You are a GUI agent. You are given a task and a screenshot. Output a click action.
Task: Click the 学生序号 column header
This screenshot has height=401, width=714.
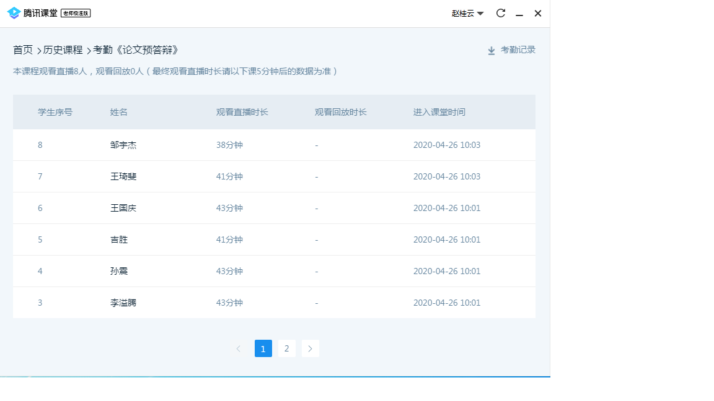(x=55, y=112)
